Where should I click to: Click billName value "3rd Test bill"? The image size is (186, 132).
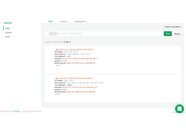click(71, 52)
